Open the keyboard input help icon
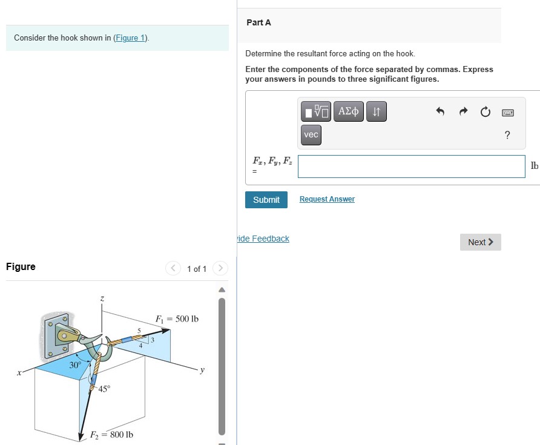540x445 pixels. 508,113
